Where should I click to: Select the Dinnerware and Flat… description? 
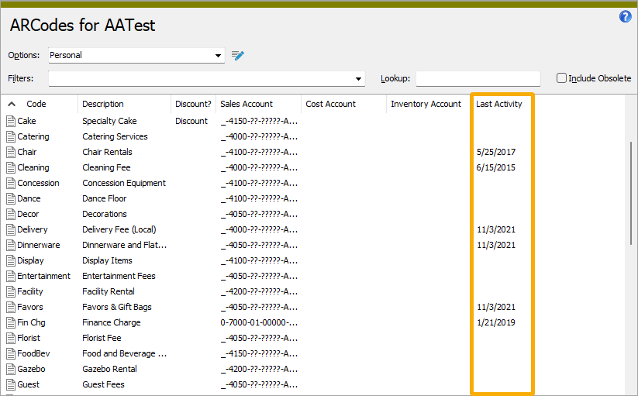pyautogui.click(x=125, y=245)
